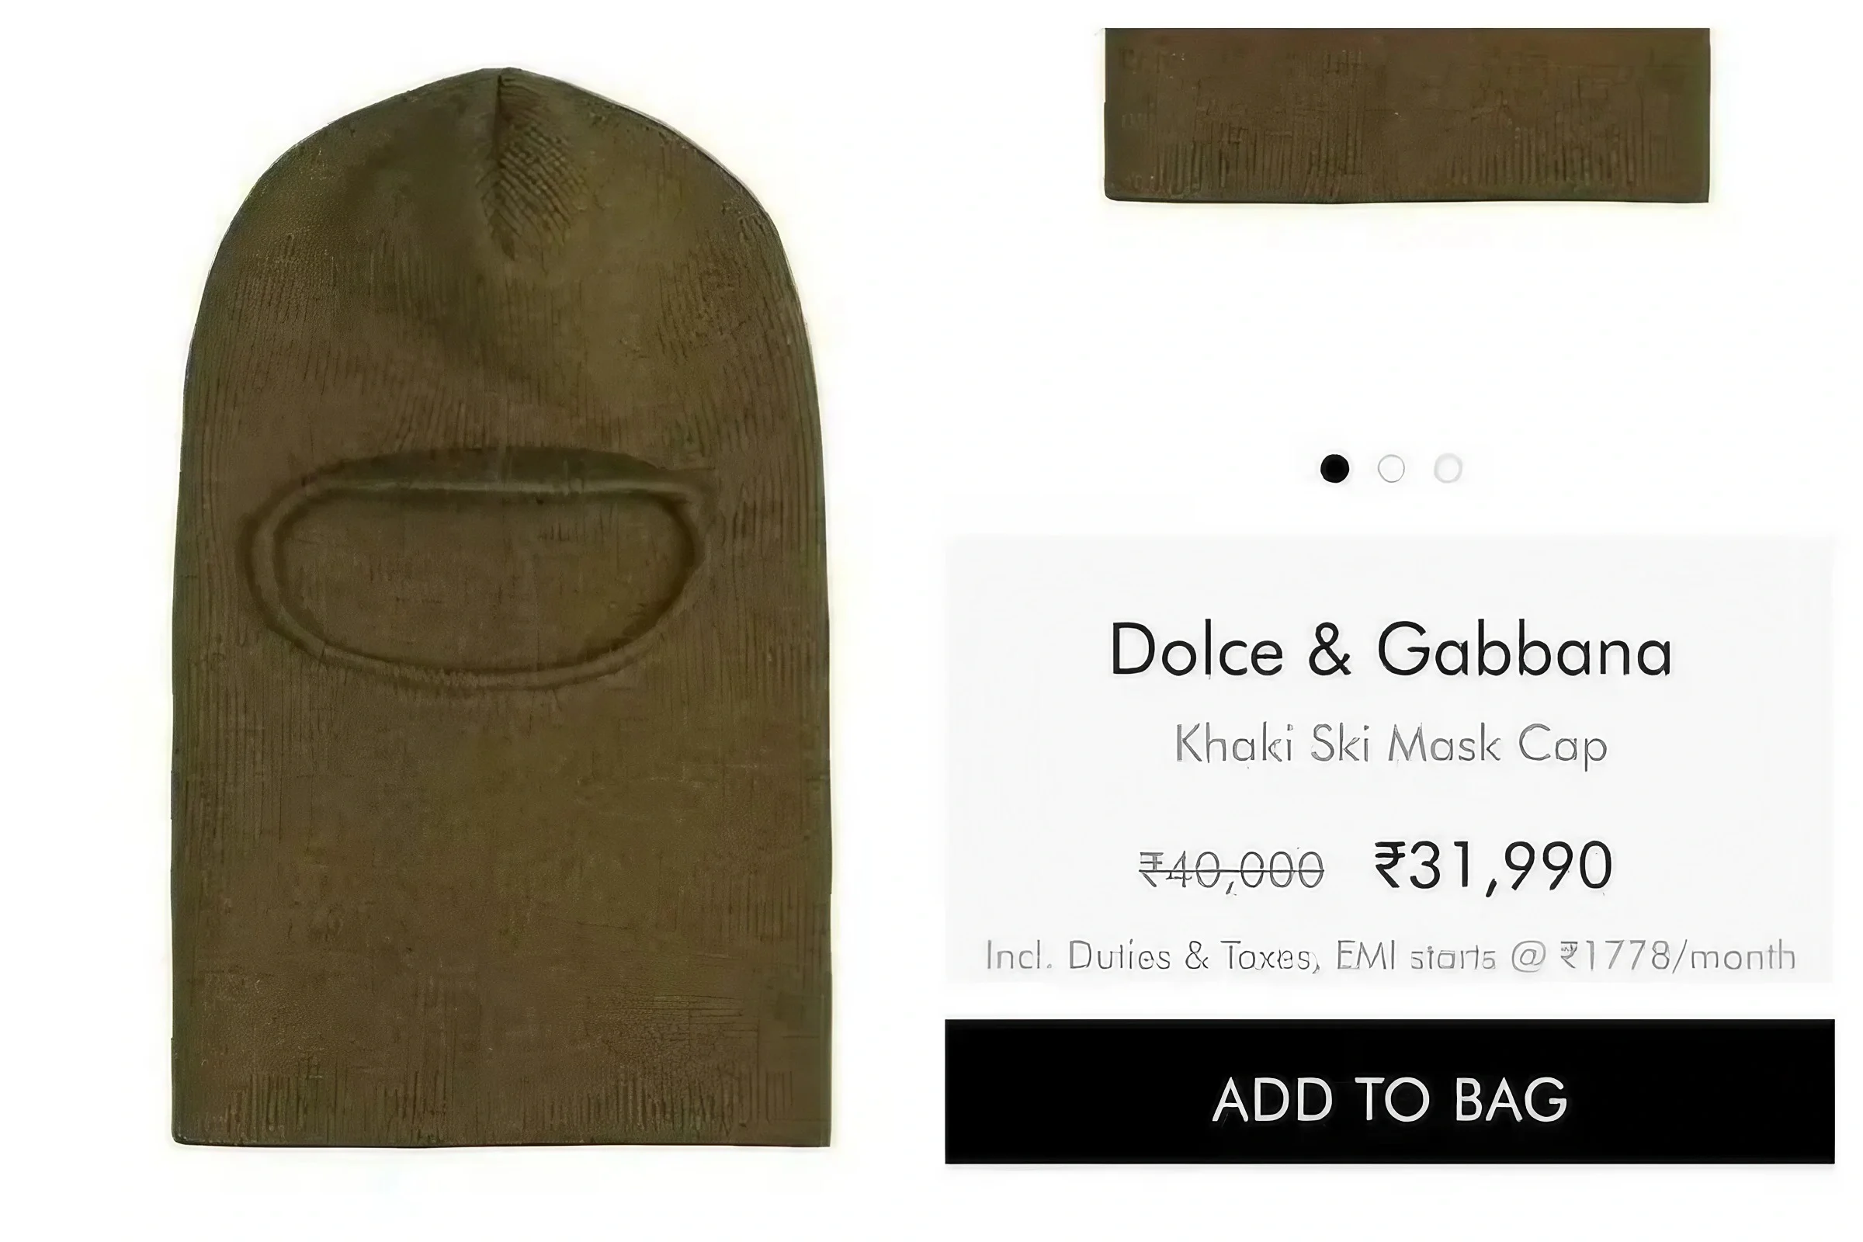
Task: Click the word BAG on the black button
Action: (x=1511, y=1099)
